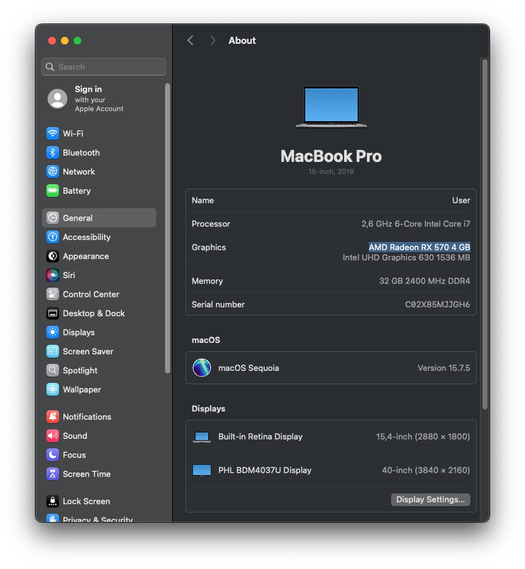This screenshot has height=569, width=525.
Task: Click the sidebar scrollbar
Action: pyautogui.click(x=167, y=228)
